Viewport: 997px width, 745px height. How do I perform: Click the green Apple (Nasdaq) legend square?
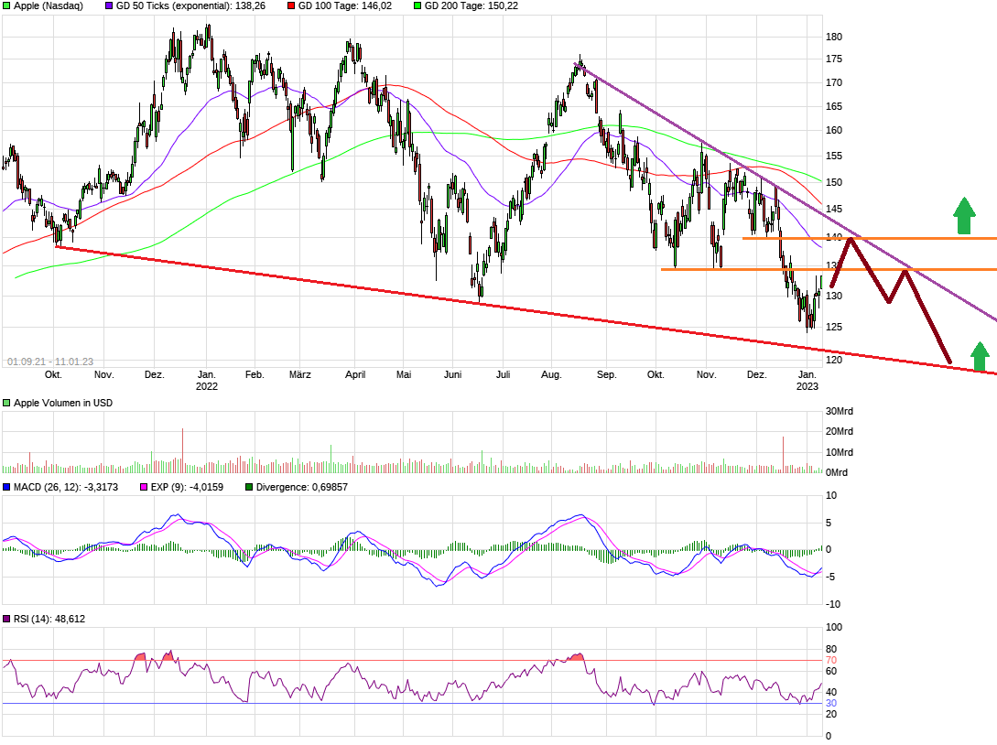(6, 6)
